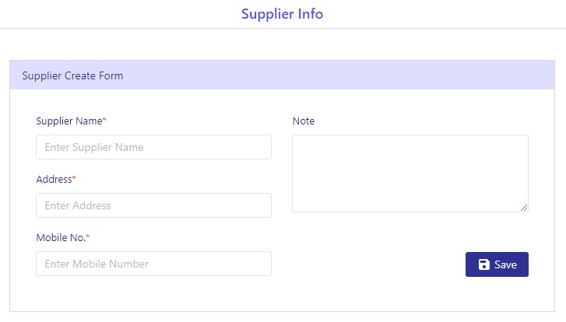Focus the Enter Address input box
Image resolution: width=566 pixels, height=322 pixels.
[154, 205]
